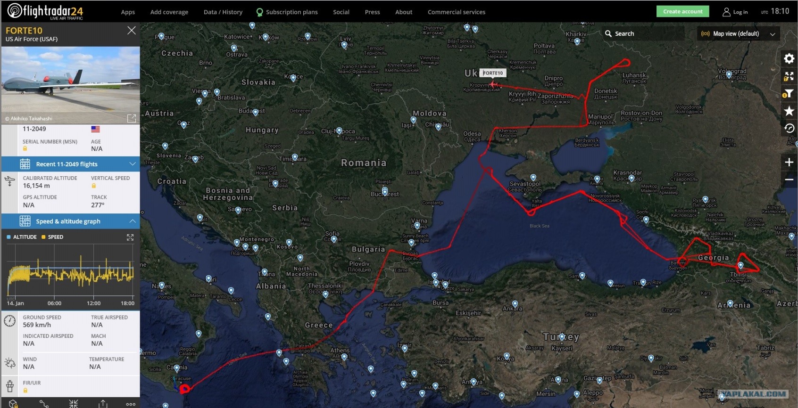Click the Ground Speed value 569 km/h
This screenshot has width=798, height=408.
[x=37, y=325]
